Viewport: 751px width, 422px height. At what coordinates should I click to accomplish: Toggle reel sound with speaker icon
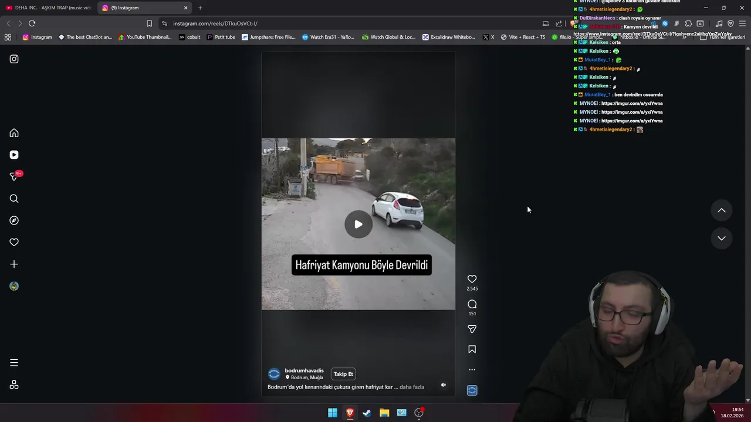click(x=444, y=385)
